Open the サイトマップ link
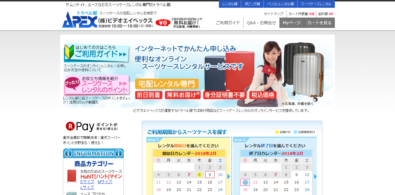This screenshot has height=195, width=395. pyautogui.click(x=274, y=14)
